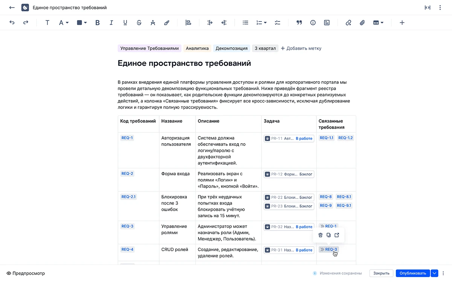Open link in new window popup icon
This screenshot has height=282, width=452.
337,235
